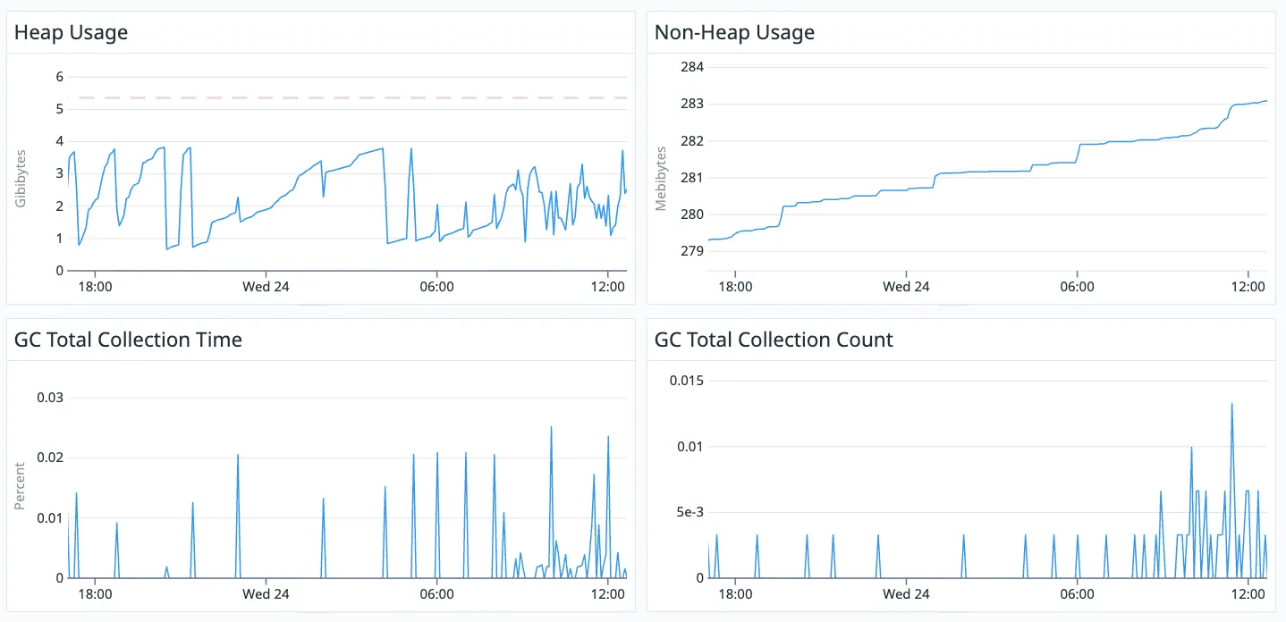Open the Heap Usage panel title

pyautogui.click(x=71, y=32)
